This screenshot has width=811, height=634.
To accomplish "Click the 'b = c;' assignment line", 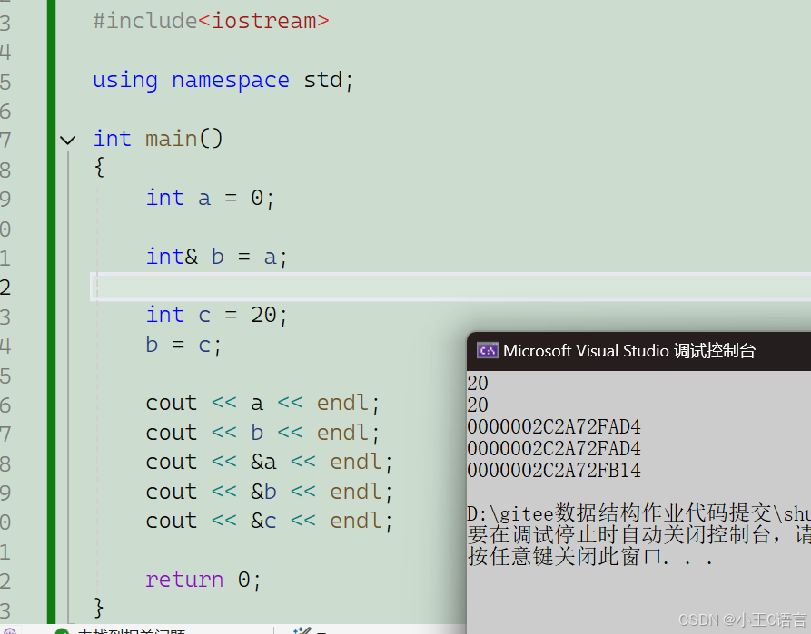I will click(x=183, y=346).
